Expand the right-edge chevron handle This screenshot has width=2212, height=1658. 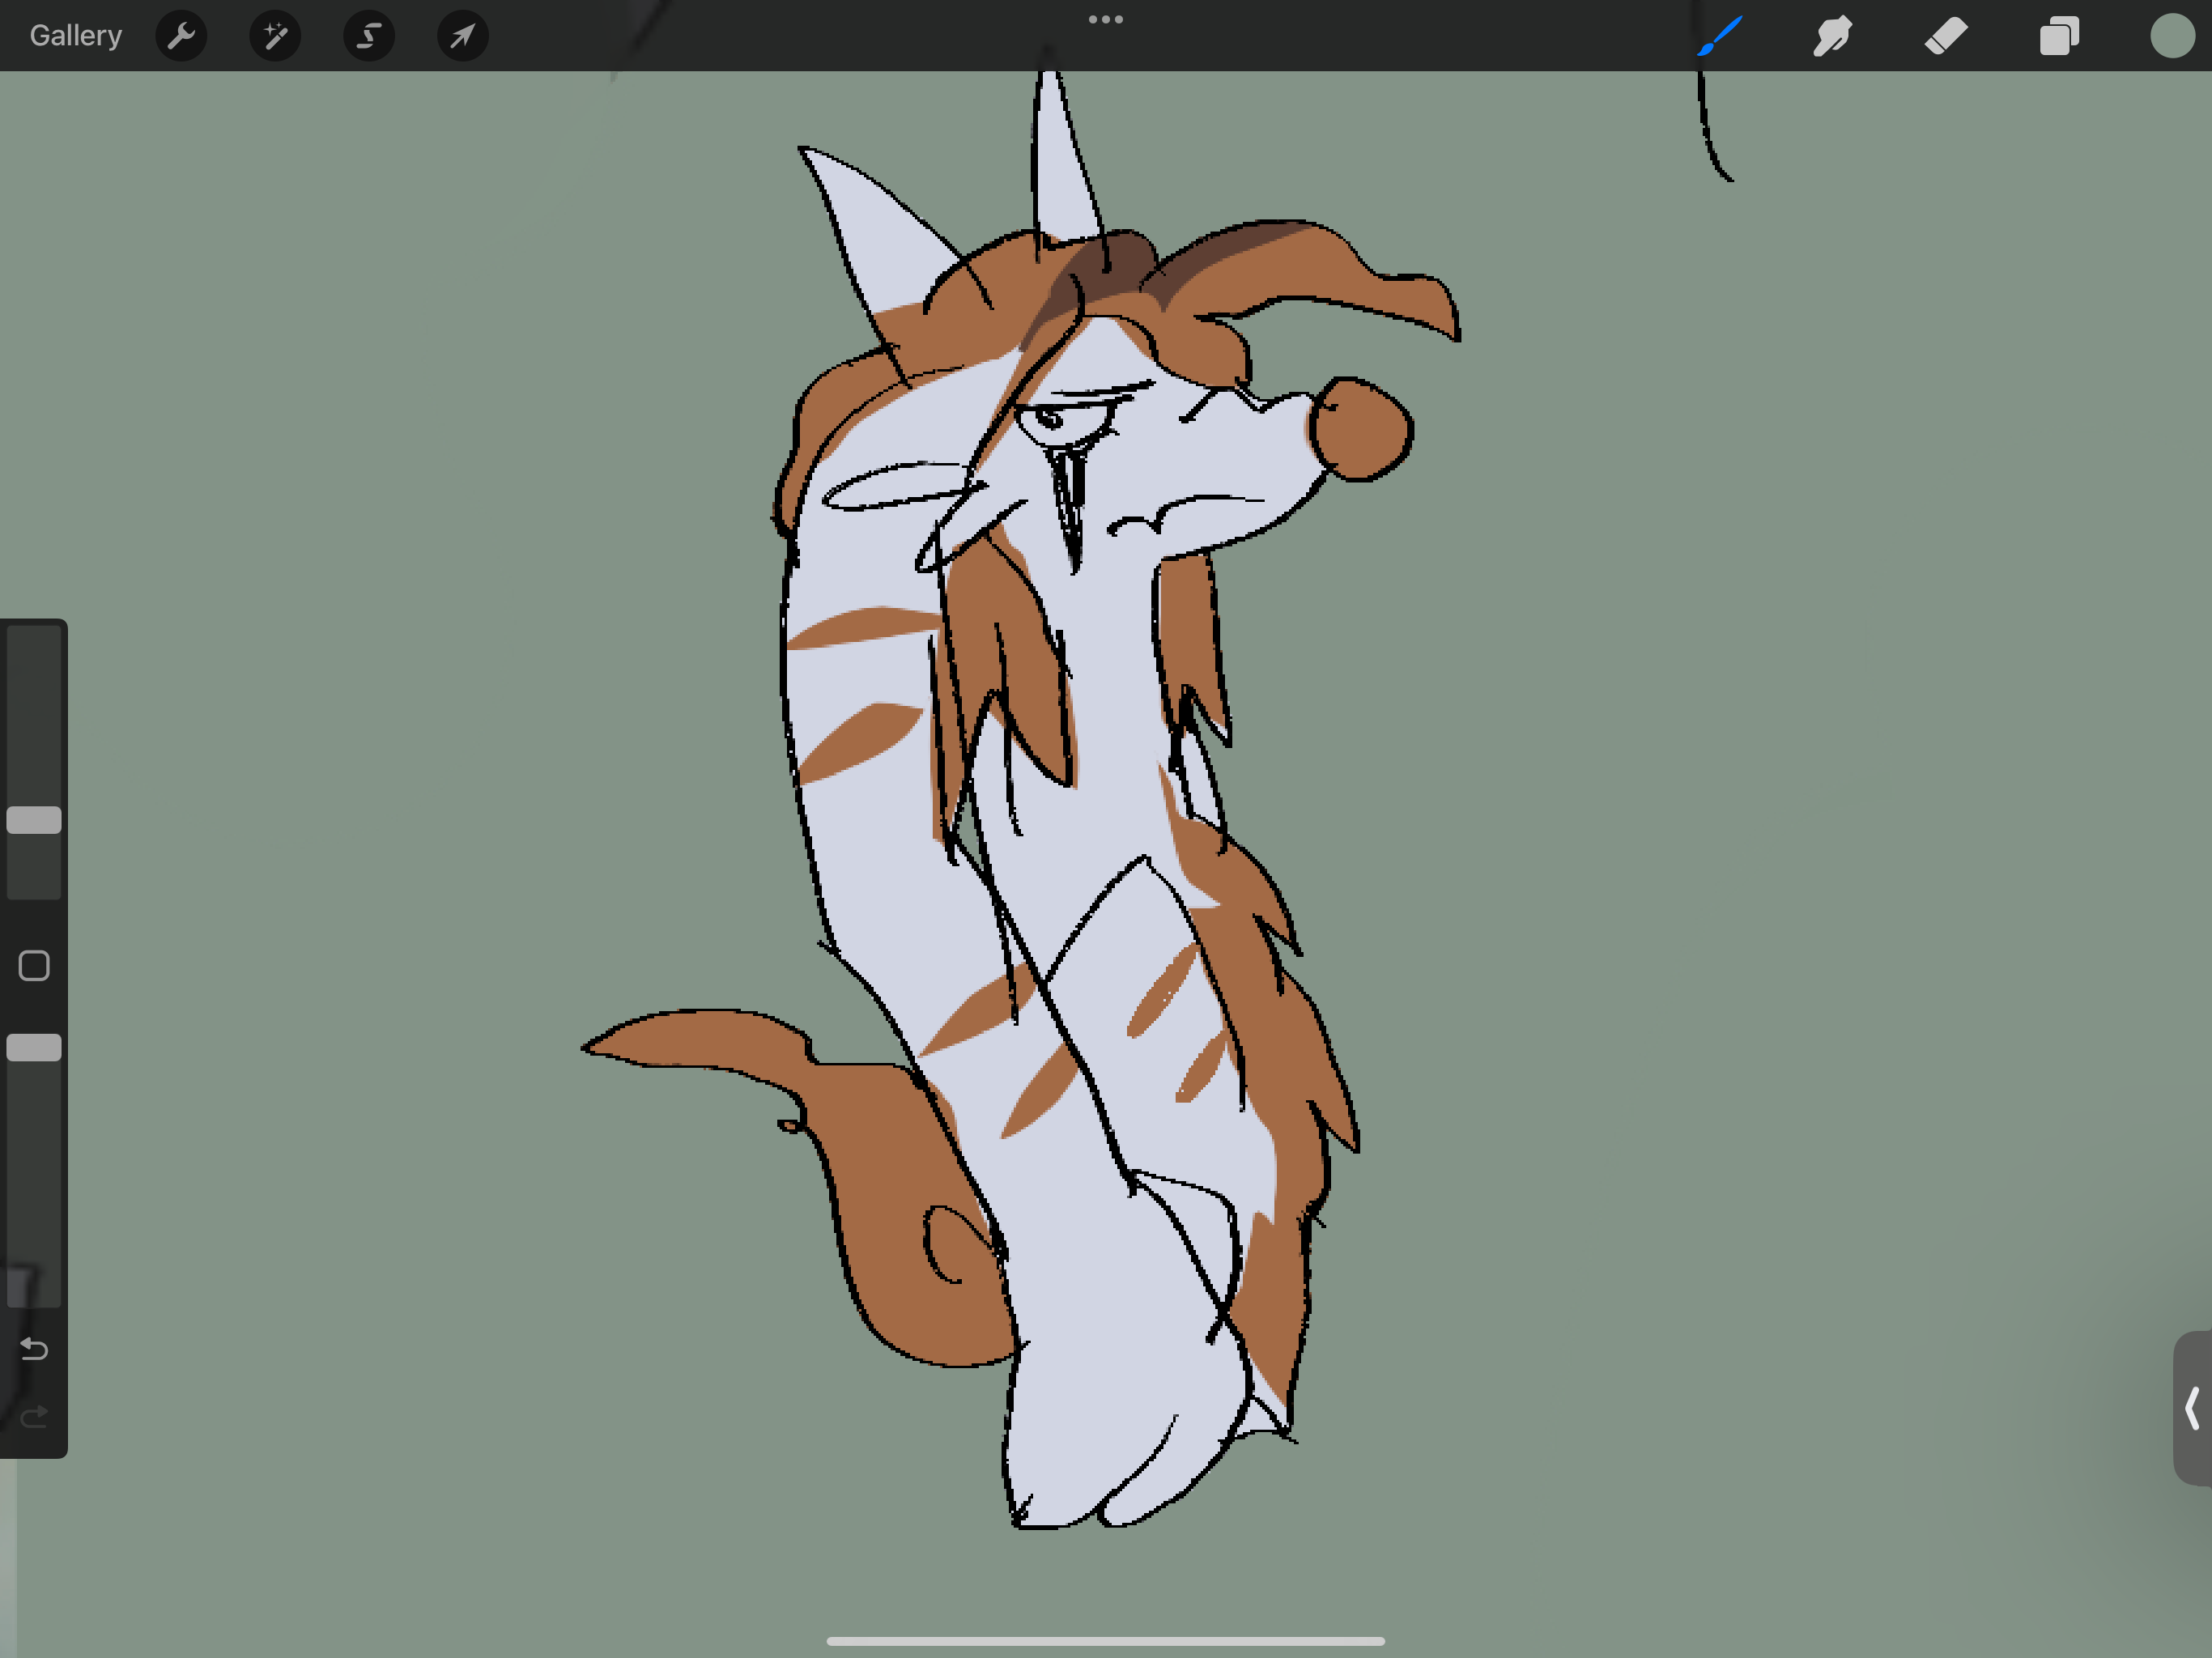coord(2192,1408)
